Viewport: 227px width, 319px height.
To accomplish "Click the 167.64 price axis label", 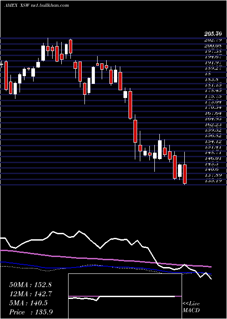I will [212, 113].
